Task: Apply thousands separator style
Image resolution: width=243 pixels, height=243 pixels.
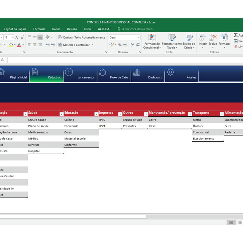Action: 125,45
